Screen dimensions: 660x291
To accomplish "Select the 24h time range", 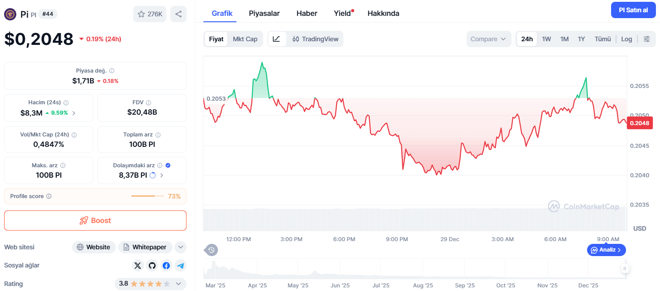I will click(527, 39).
